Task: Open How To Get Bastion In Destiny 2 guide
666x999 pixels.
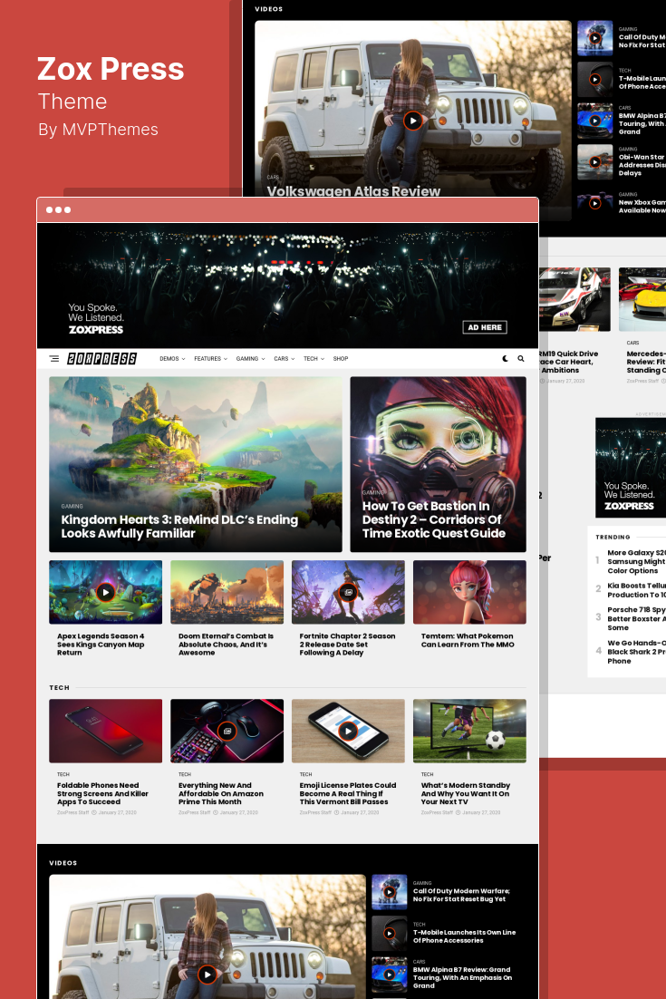Action: point(434,519)
